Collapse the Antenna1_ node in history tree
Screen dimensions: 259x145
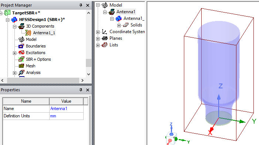click(112, 19)
